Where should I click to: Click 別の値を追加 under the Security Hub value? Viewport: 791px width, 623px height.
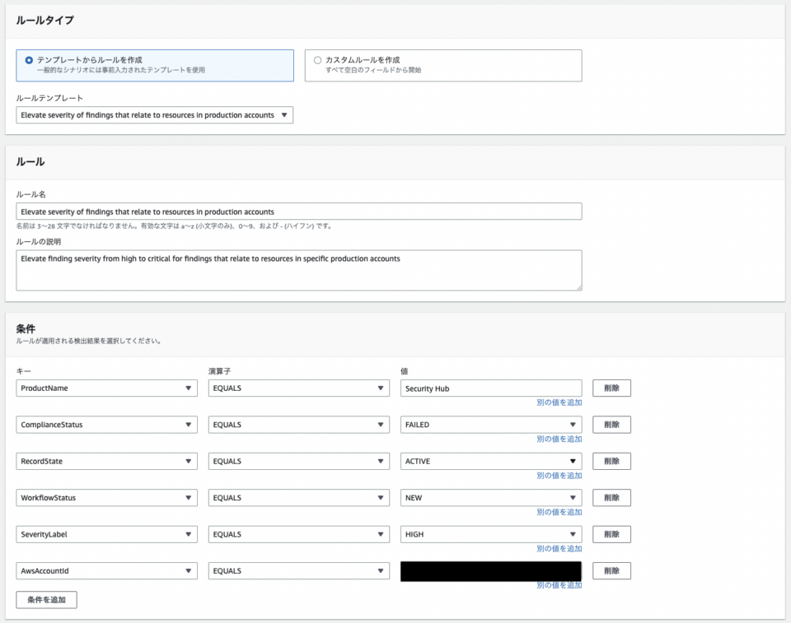coord(561,402)
